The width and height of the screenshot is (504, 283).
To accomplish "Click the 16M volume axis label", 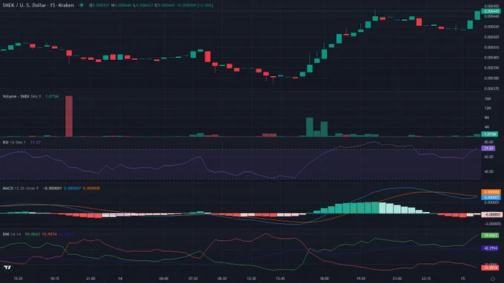I will point(488,99).
